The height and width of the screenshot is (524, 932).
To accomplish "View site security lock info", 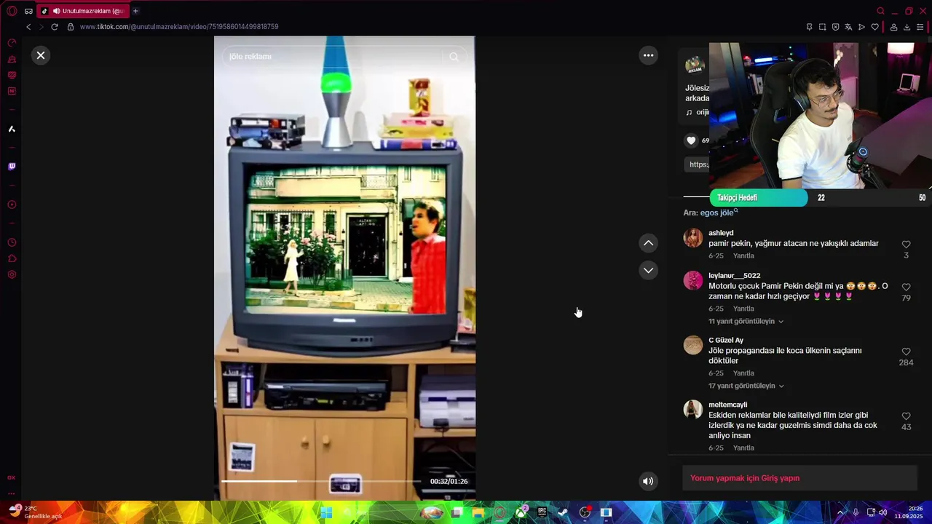I will [71, 27].
